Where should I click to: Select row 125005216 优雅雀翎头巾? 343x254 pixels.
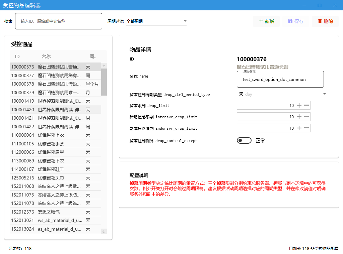point(56,178)
